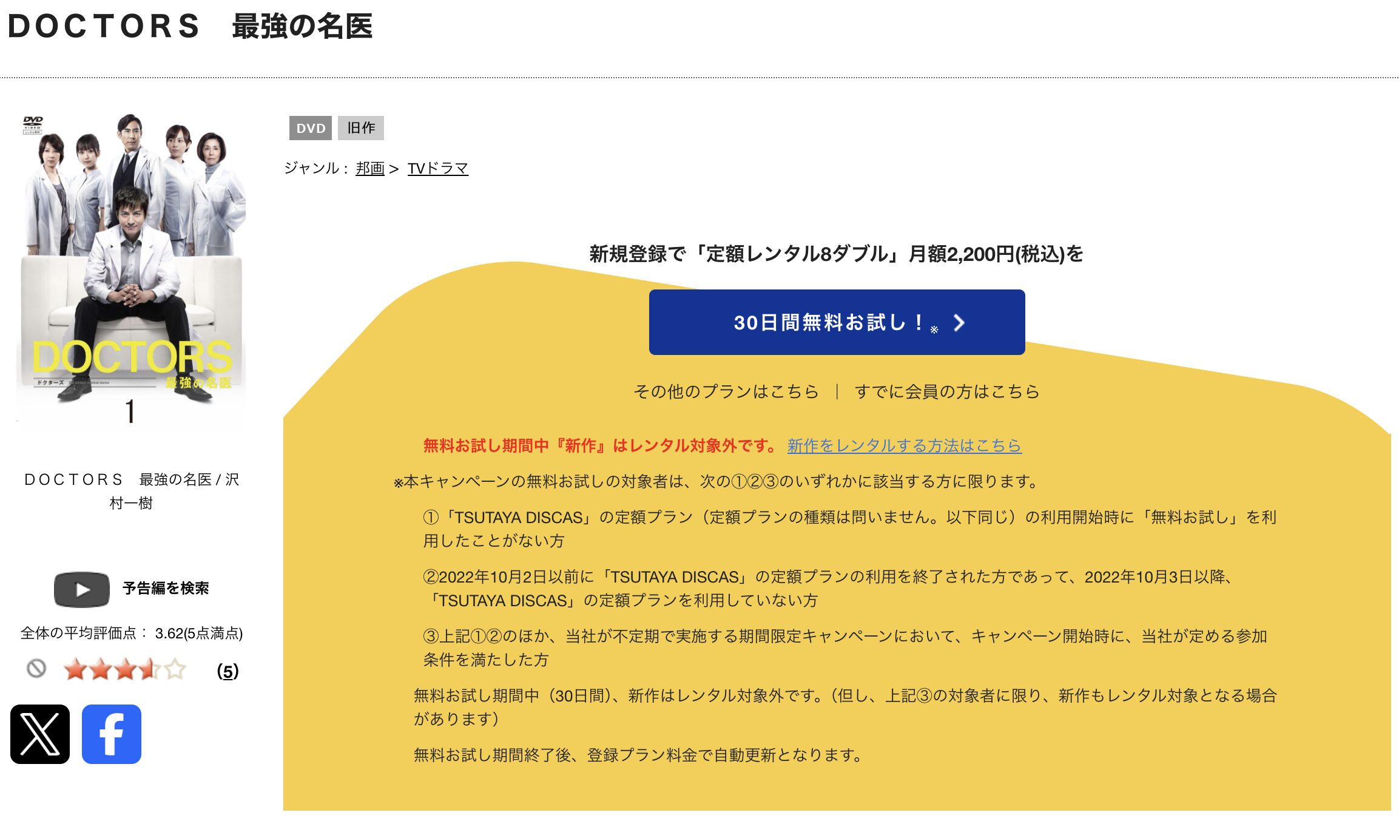Click the condition ③ 上記①②のほか paragraph
Image resolution: width=1399 pixels, height=818 pixels.
845,647
